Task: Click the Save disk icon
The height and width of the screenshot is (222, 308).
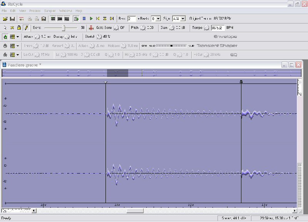Action: tap(12, 18)
